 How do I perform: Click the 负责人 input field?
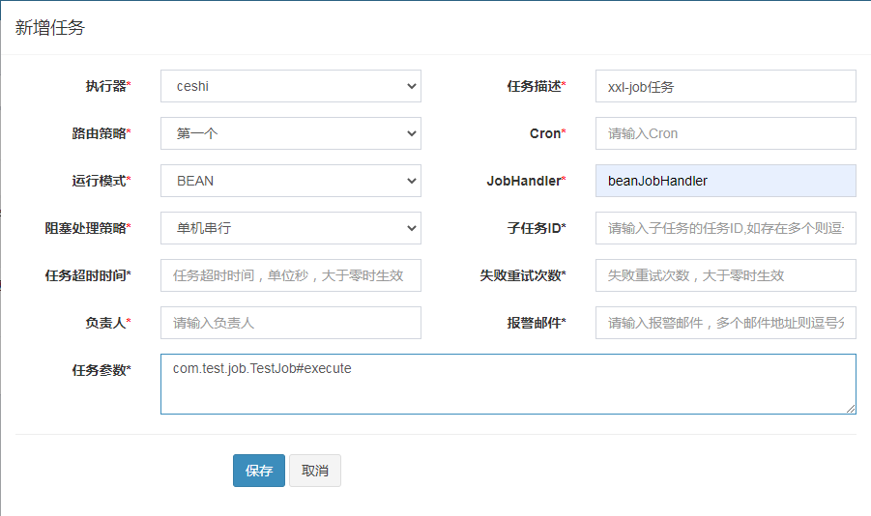291,323
